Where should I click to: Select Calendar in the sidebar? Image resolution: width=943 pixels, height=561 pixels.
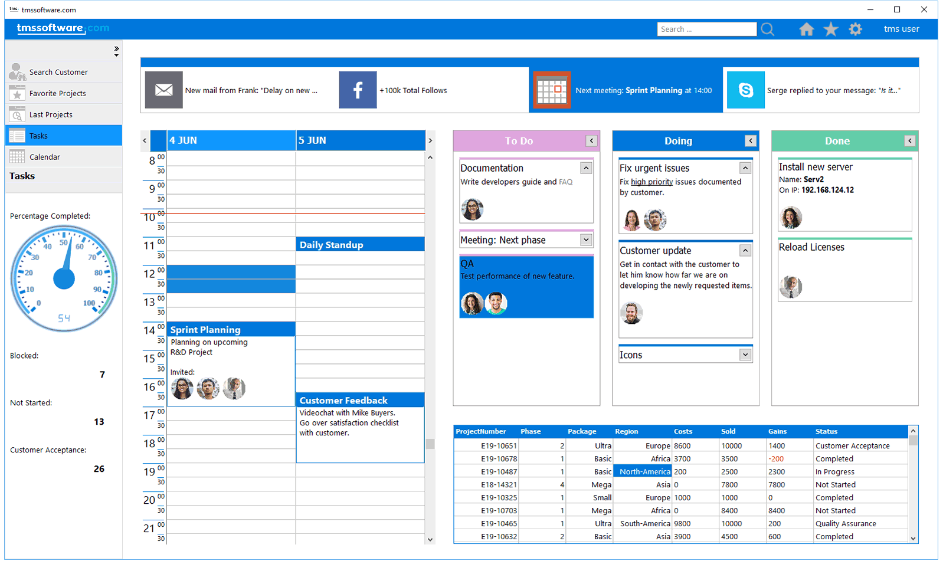tap(45, 157)
